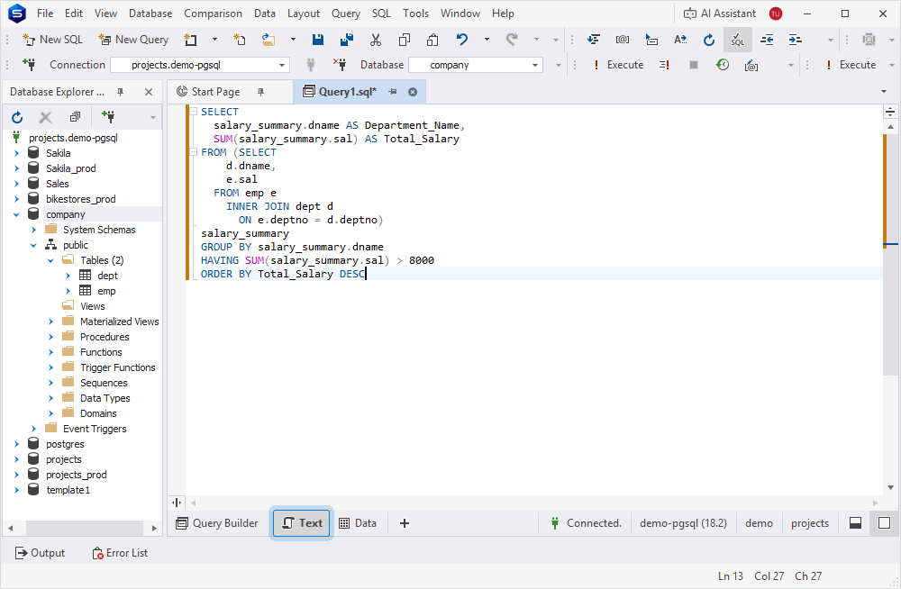Open the Tools menu
Screen dimensions: 901x589
(415, 14)
